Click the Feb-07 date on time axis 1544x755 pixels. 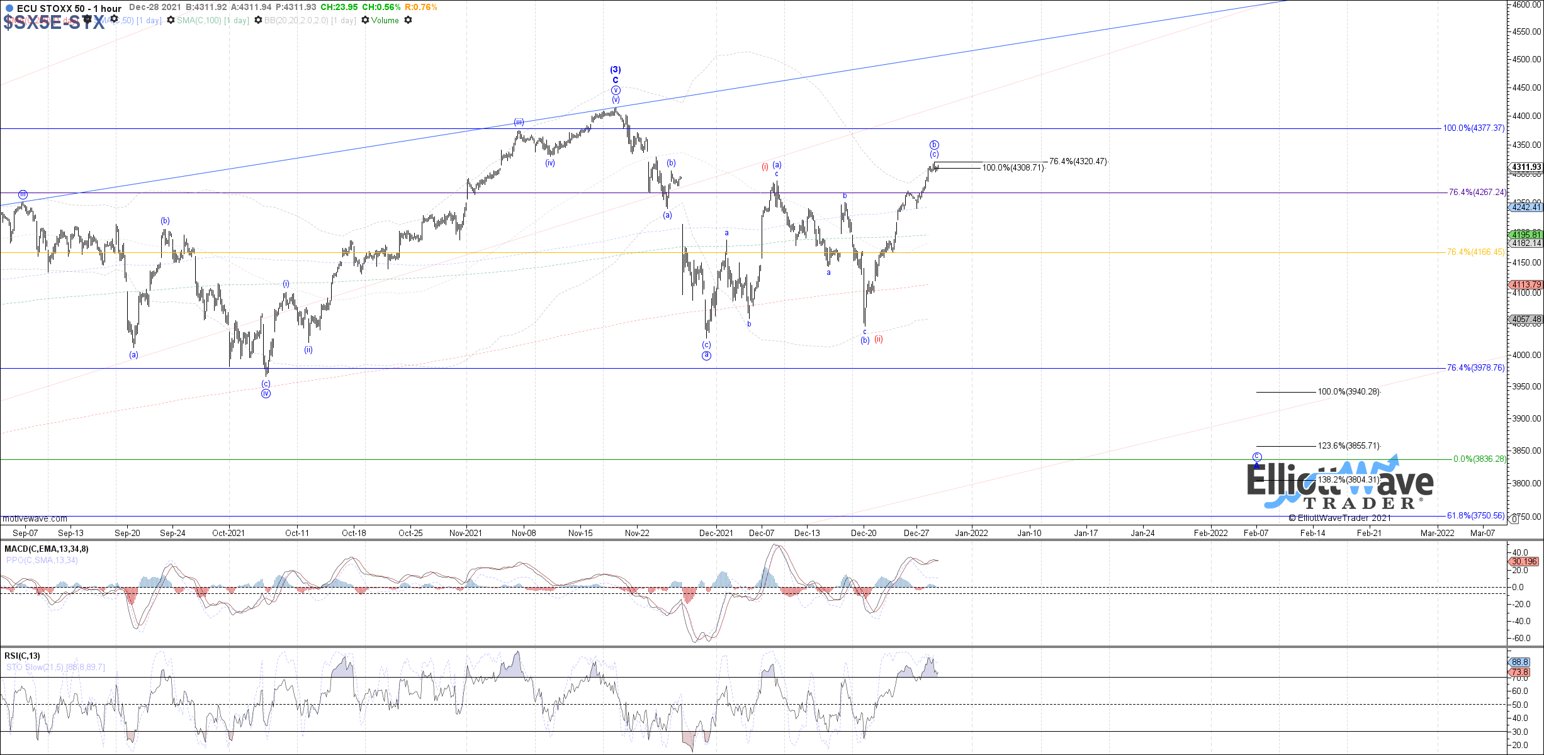1256,533
